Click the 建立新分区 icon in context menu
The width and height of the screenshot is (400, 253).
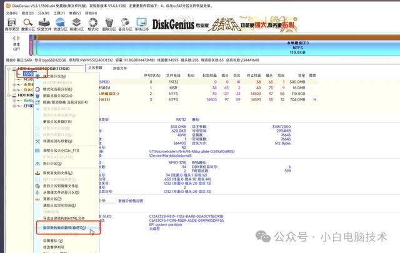pos(37,76)
